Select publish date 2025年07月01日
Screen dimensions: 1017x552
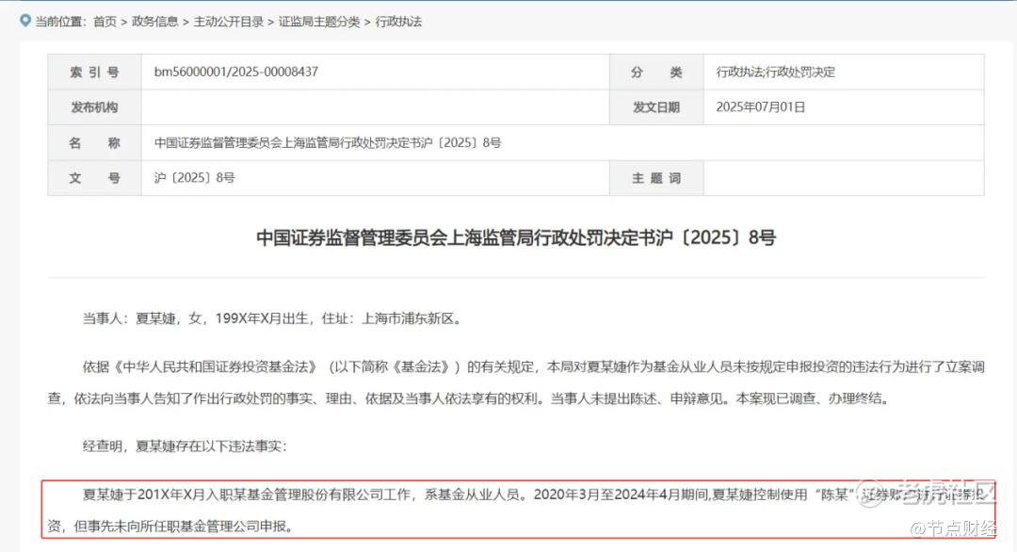(760, 107)
